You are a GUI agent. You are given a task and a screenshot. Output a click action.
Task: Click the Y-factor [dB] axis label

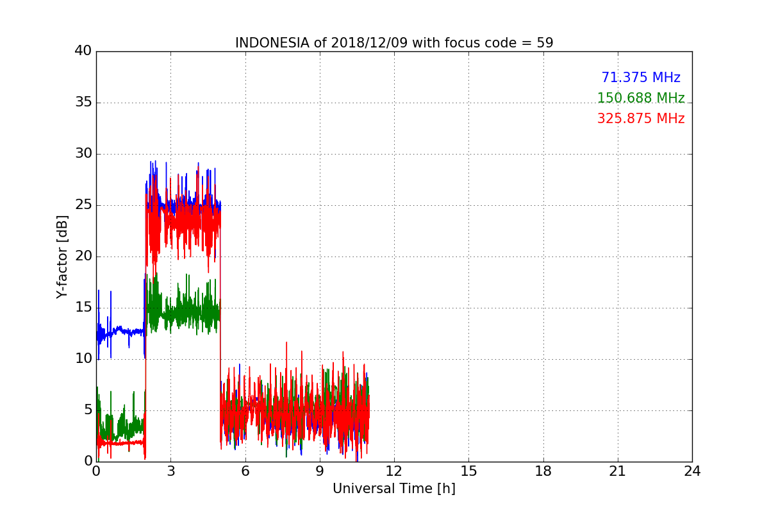pos(62,256)
